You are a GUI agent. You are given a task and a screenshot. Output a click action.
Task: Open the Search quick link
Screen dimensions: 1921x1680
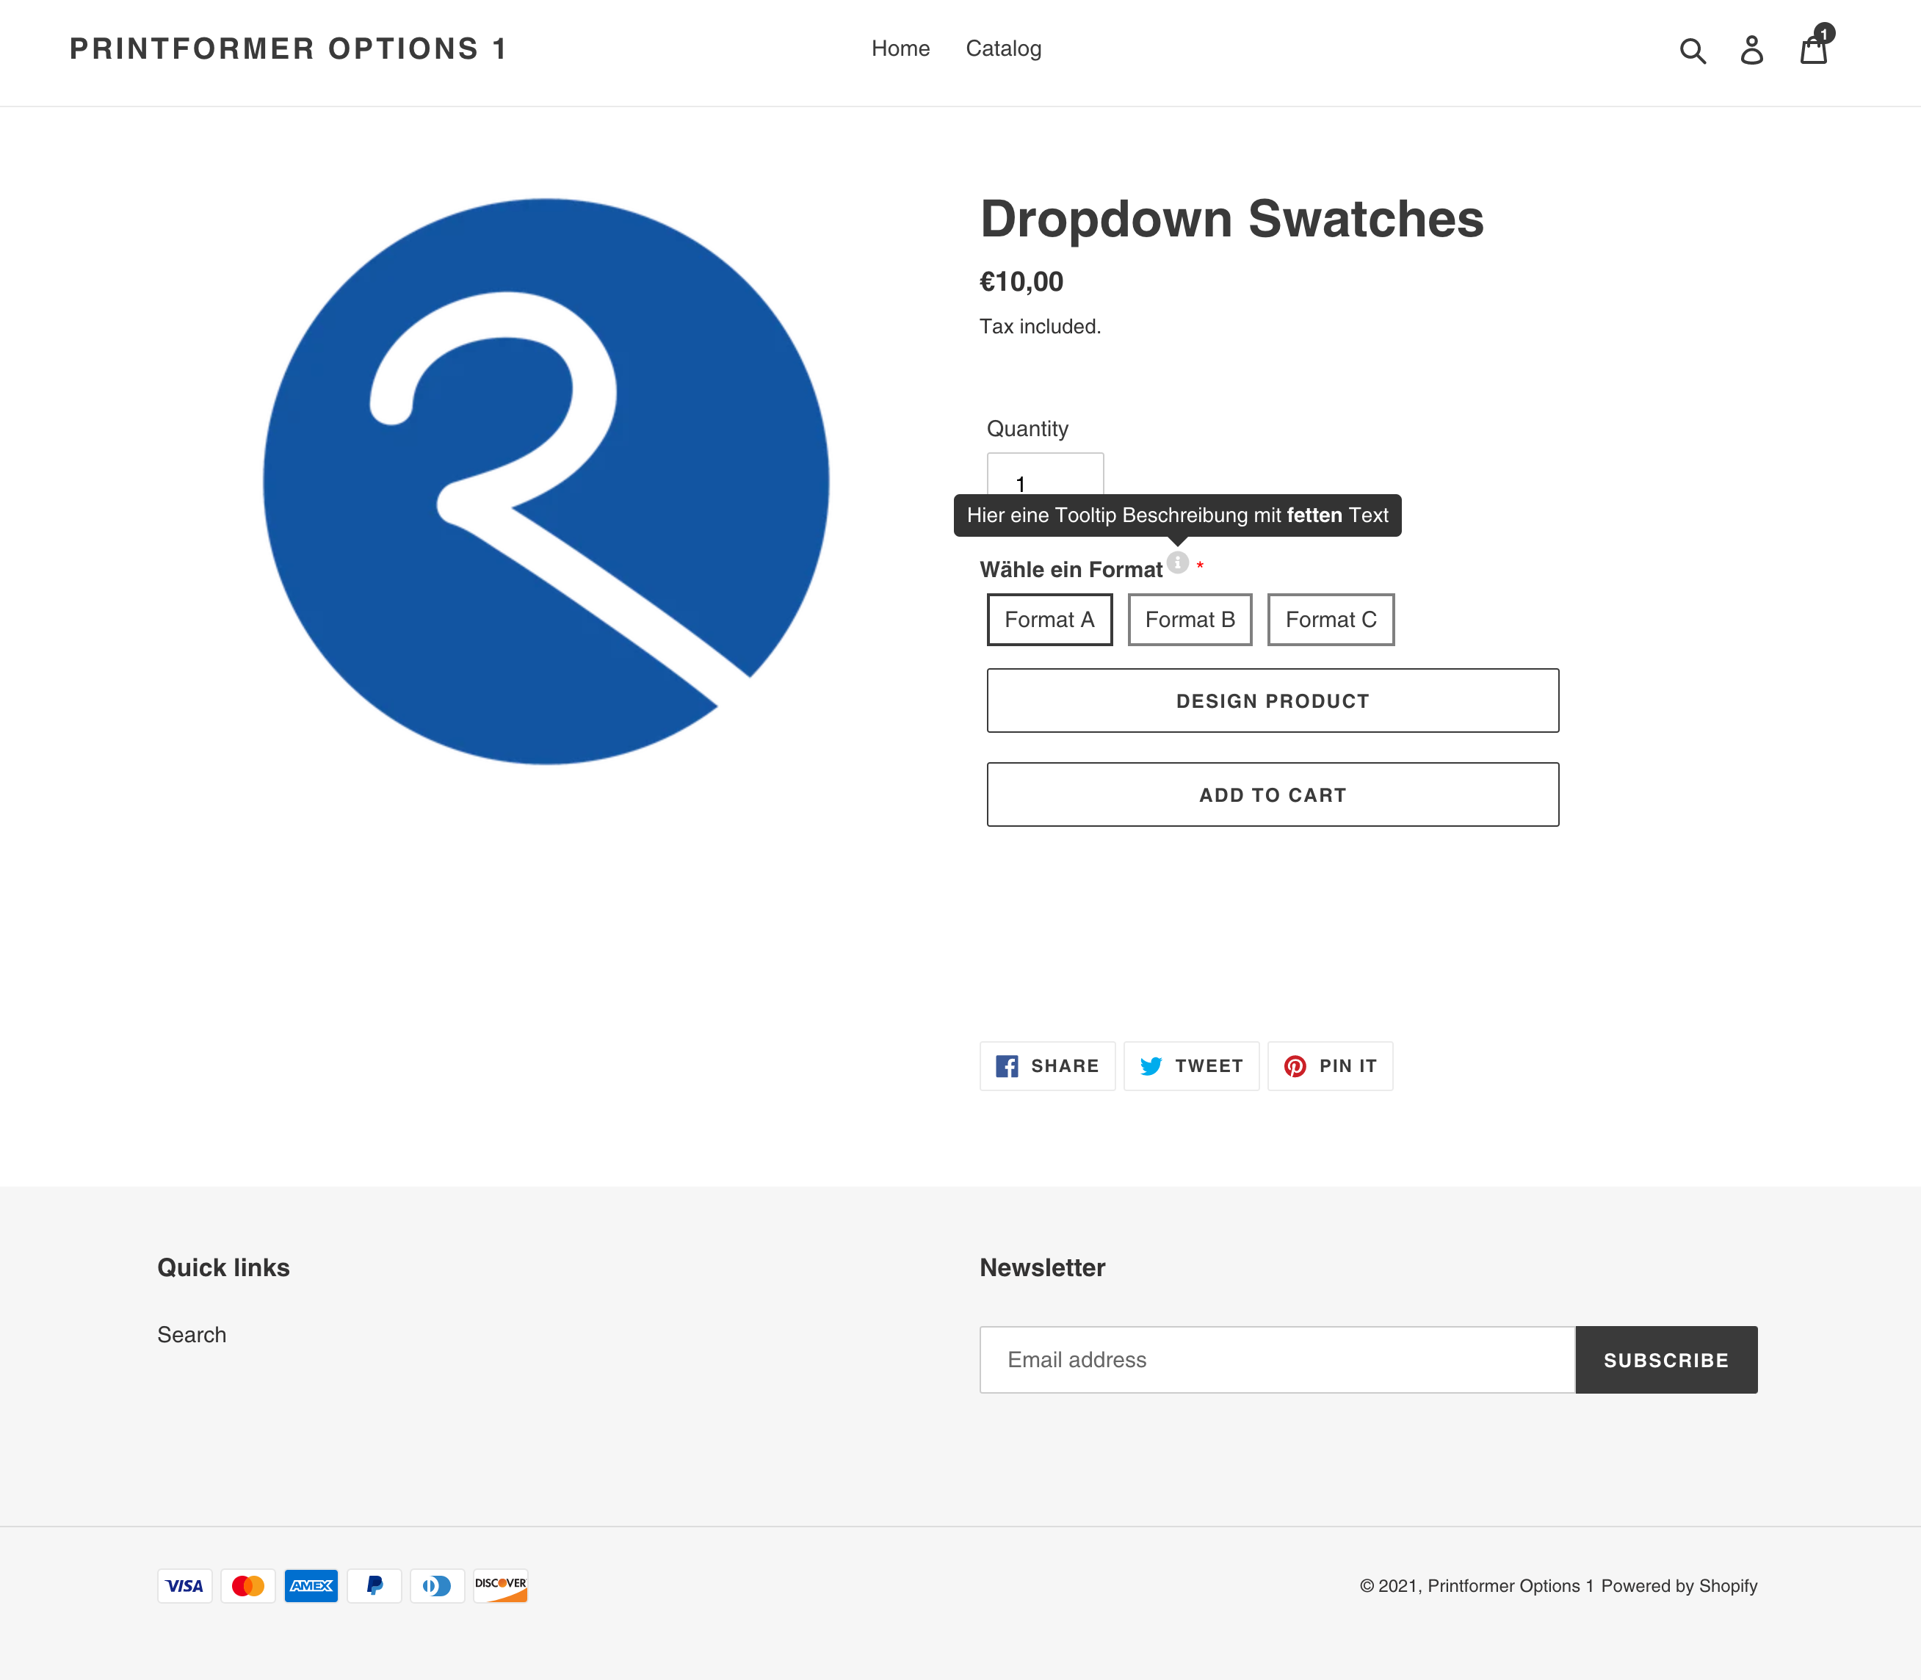coord(191,1334)
